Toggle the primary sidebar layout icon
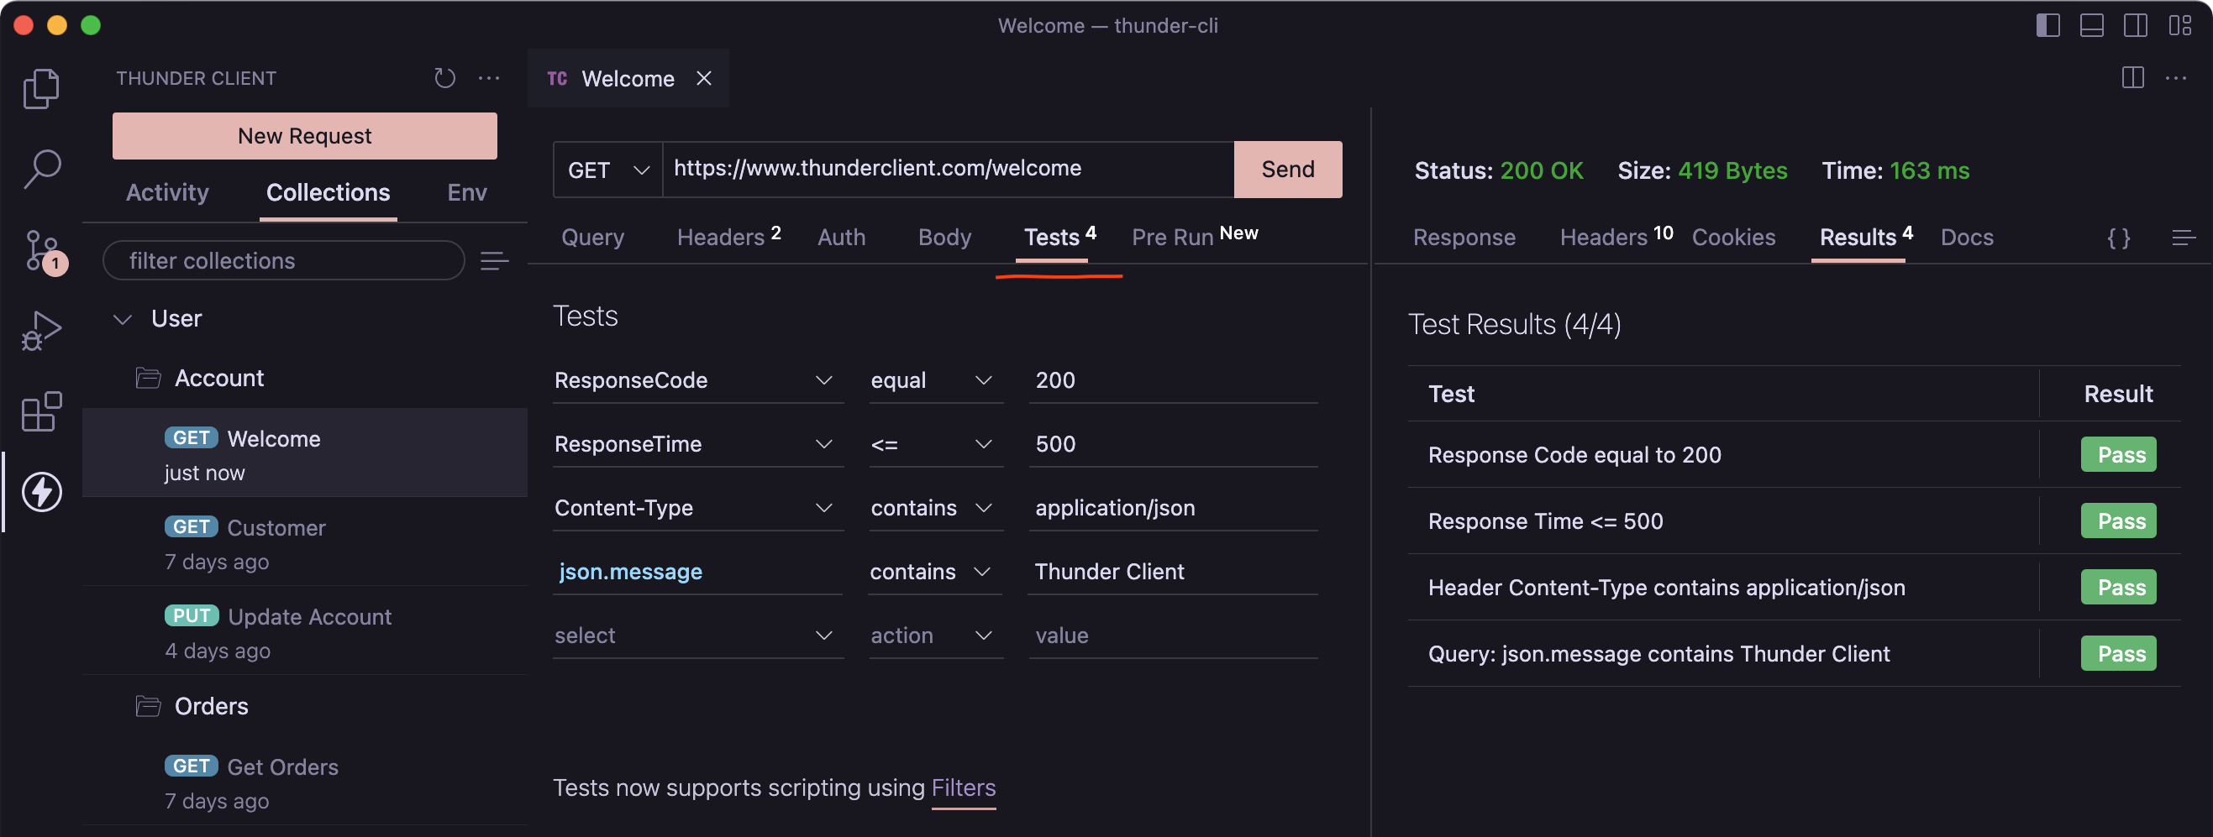Screen dimensions: 2213x837 pyautogui.click(x=2047, y=26)
